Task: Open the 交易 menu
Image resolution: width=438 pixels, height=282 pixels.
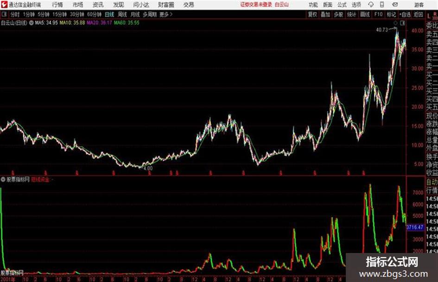Action: pyautogui.click(x=189, y=5)
